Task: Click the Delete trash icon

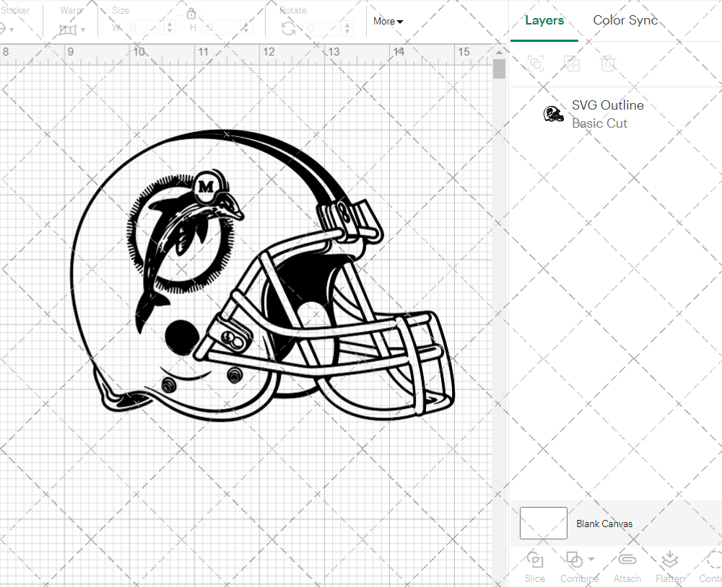Action: click(608, 63)
